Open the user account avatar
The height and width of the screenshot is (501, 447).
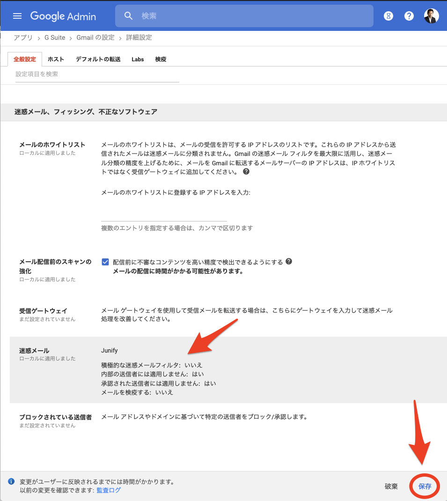(x=431, y=16)
